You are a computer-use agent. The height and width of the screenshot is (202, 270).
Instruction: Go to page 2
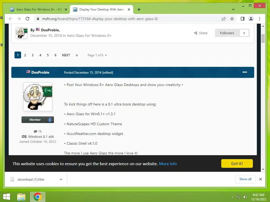click(x=25, y=55)
